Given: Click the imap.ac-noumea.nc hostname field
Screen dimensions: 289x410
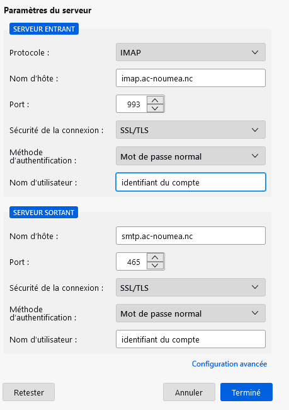Looking at the screenshot, I should point(191,78).
